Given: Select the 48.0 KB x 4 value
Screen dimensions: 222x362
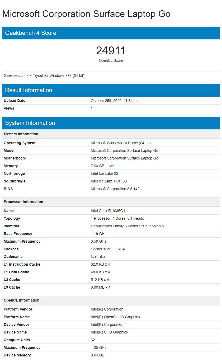Looking at the screenshot, I should 100,272.
